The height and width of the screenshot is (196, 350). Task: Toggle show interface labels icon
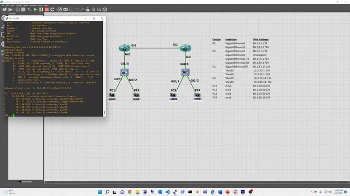tap(23, 9)
